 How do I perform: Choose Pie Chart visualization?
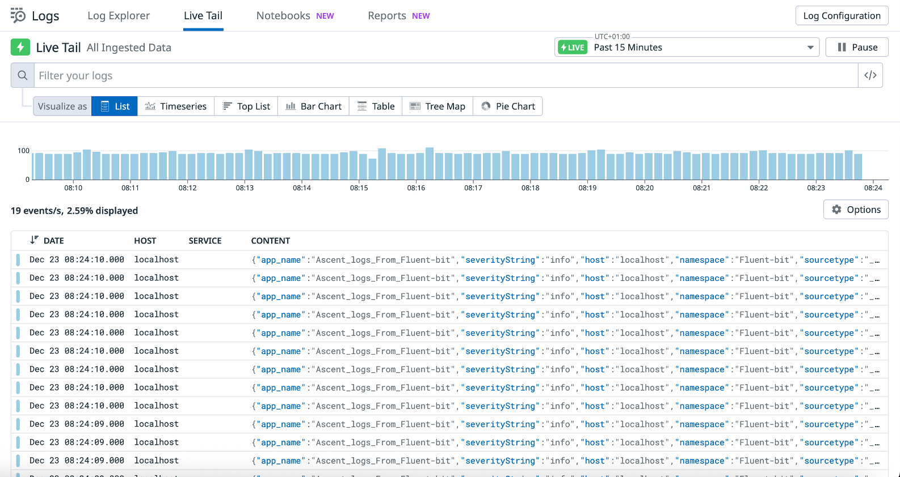508,107
